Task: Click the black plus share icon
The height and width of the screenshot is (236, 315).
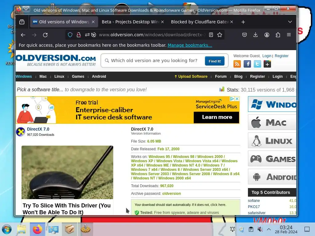Action: pos(267,64)
